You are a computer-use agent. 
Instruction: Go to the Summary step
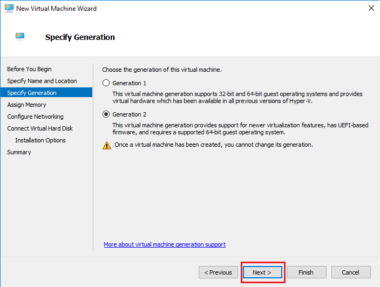point(19,152)
